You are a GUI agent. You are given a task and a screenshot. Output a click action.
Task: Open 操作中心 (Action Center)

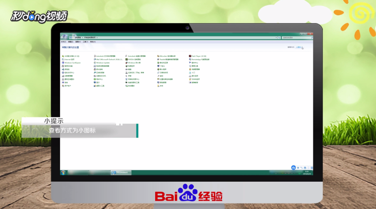193,63
